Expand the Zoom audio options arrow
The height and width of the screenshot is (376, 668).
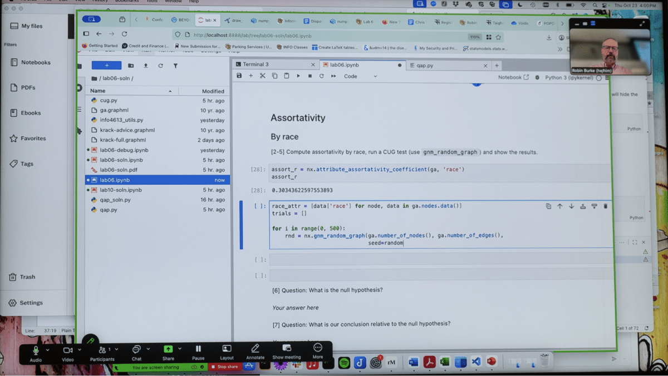(47, 350)
